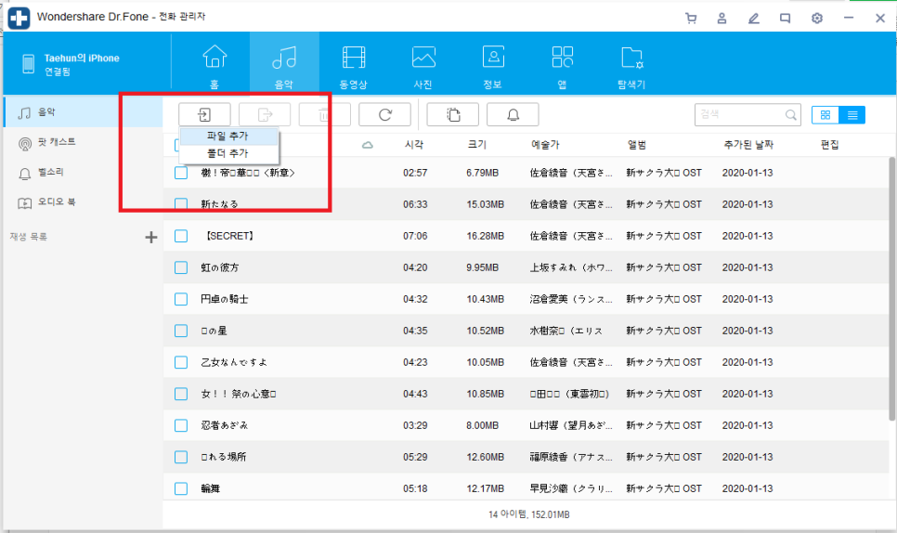Click the delete trash toolbar button

(324, 114)
